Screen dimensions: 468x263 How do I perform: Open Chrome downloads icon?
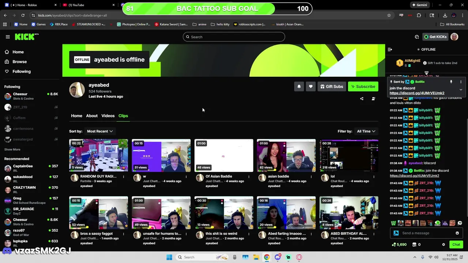[445, 15]
